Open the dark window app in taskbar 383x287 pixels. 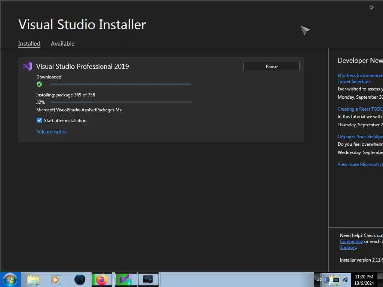click(x=148, y=280)
